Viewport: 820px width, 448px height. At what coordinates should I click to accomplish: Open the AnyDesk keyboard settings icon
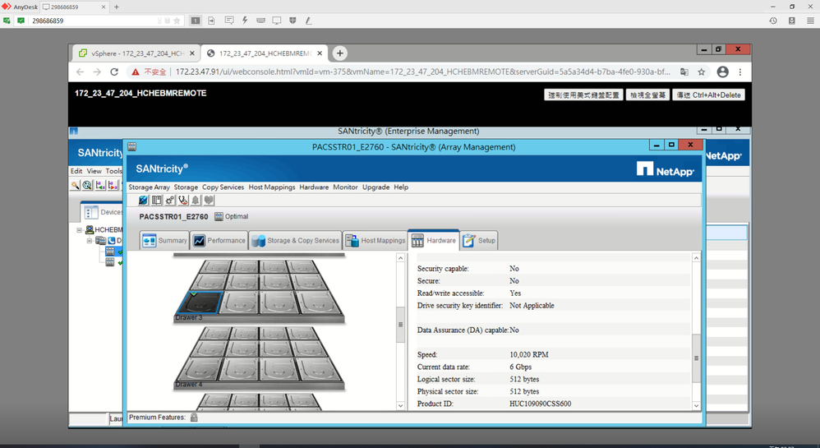coord(260,21)
